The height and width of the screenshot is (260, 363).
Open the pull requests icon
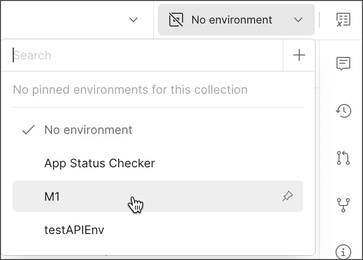coord(343,158)
